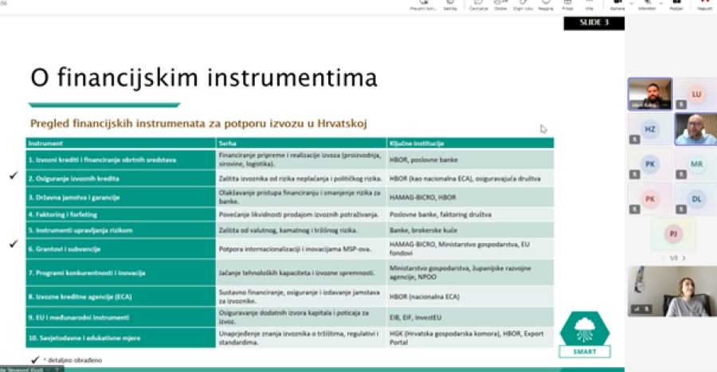Image resolution: width=717 pixels, height=372 pixels.
Task: Click the icon next to Preuzmi kontrolu
Action: (450, 5)
